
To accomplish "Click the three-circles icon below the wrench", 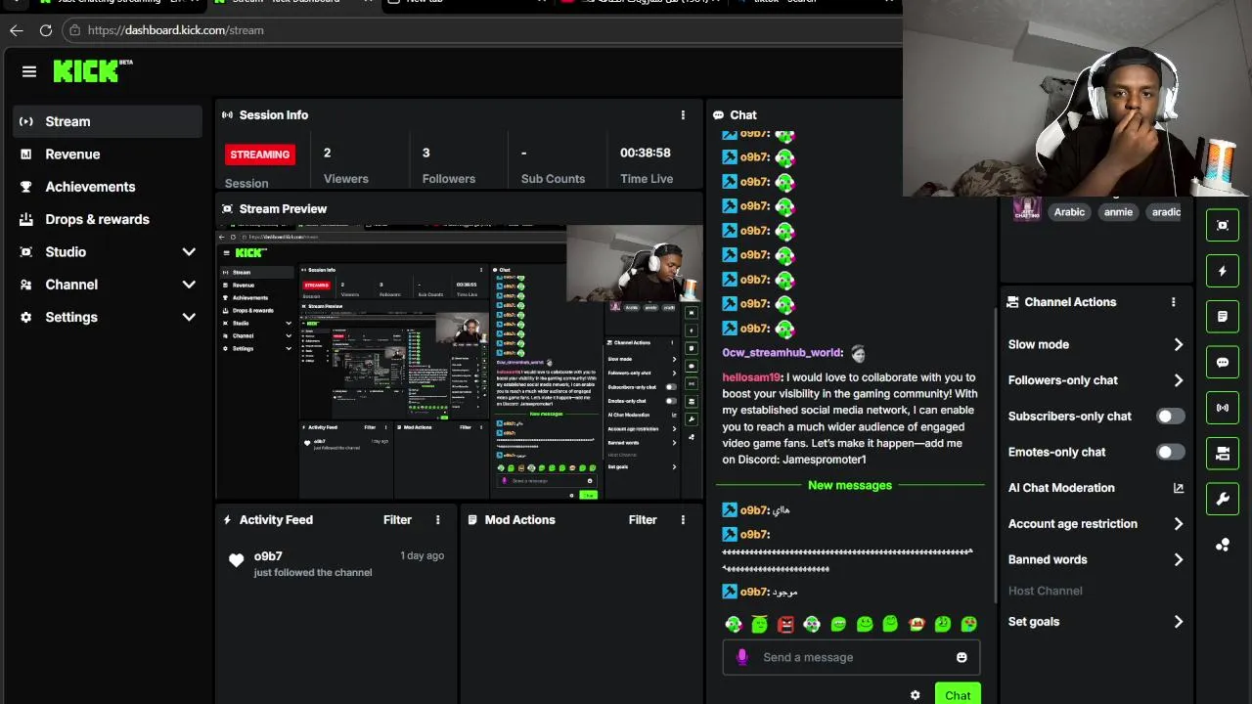I will [1223, 546].
